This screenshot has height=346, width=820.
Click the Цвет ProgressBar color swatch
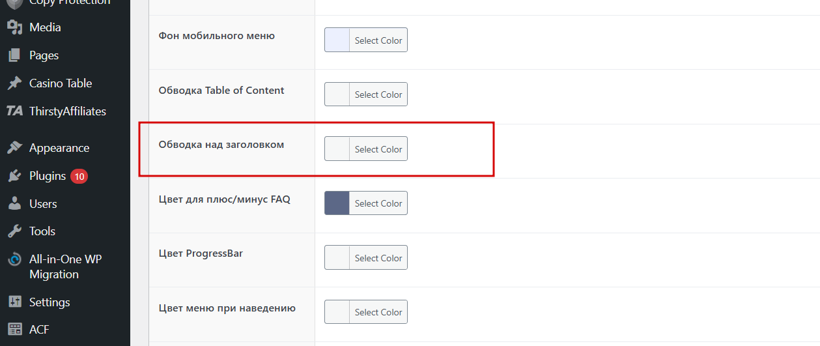point(337,258)
